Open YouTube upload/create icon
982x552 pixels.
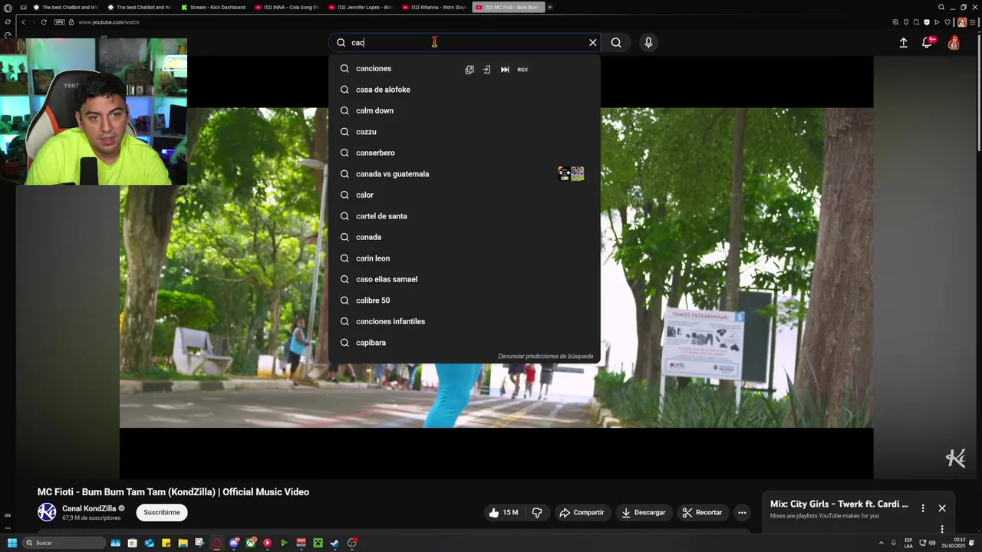tap(903, 43)
